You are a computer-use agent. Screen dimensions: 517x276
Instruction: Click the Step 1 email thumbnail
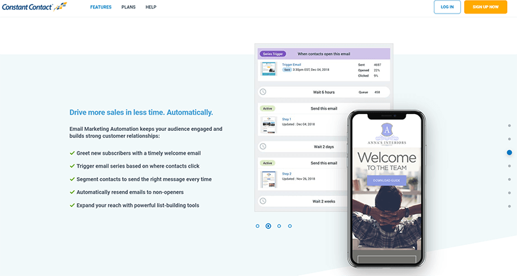[269, 125]
